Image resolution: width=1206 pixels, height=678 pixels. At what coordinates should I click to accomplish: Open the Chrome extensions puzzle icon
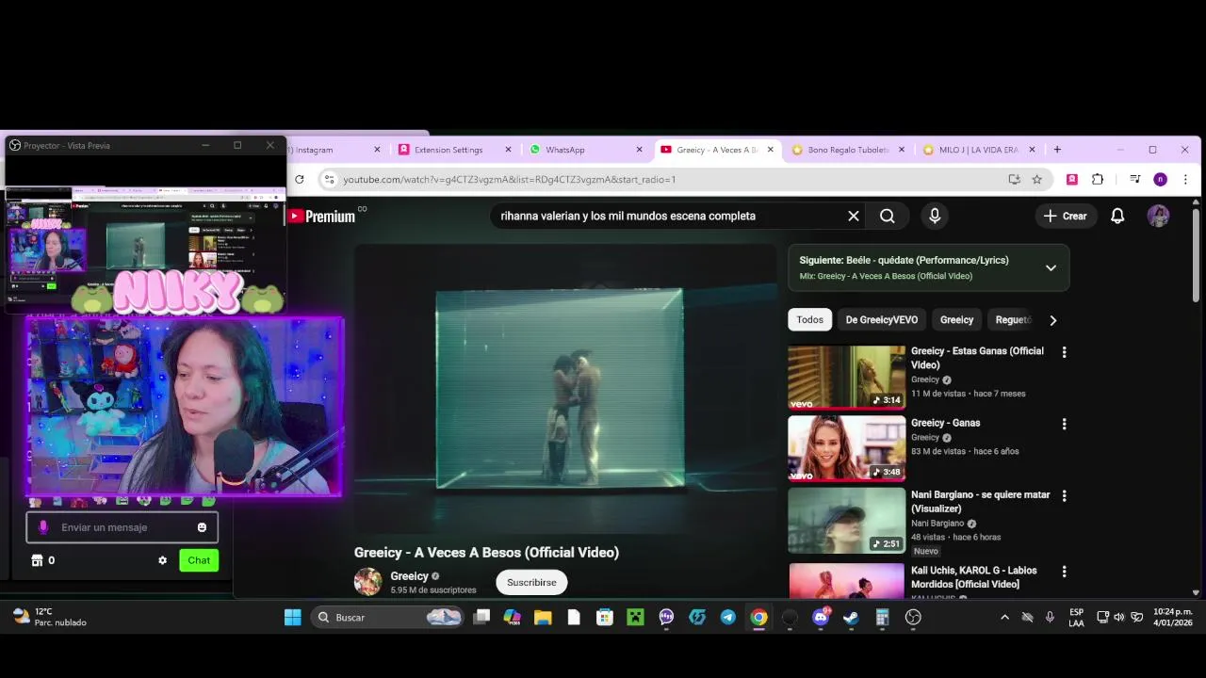pyautogui.click(x=1098, y=179)
